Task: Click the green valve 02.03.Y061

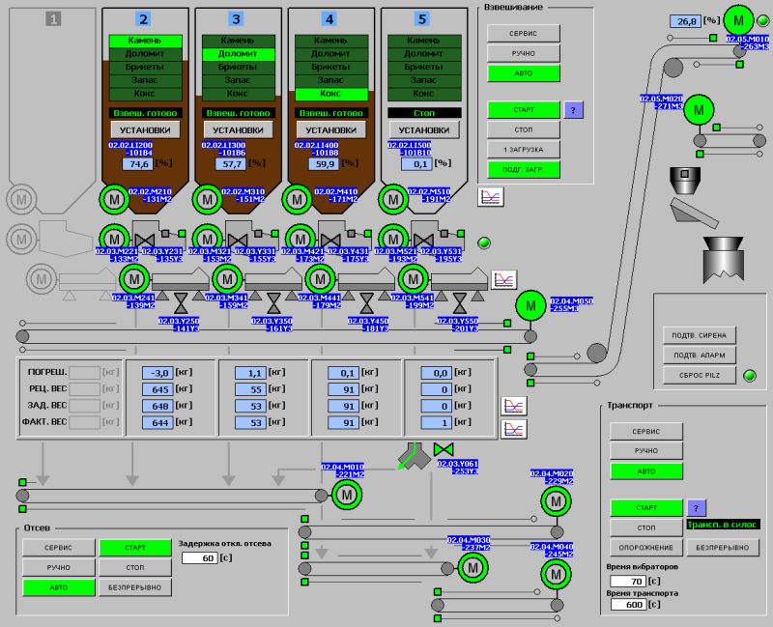Action: (445, 451)
